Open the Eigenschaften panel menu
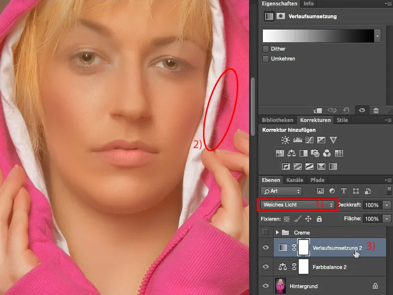Viewport: 393px width, 295px height. tap(389, 3)
